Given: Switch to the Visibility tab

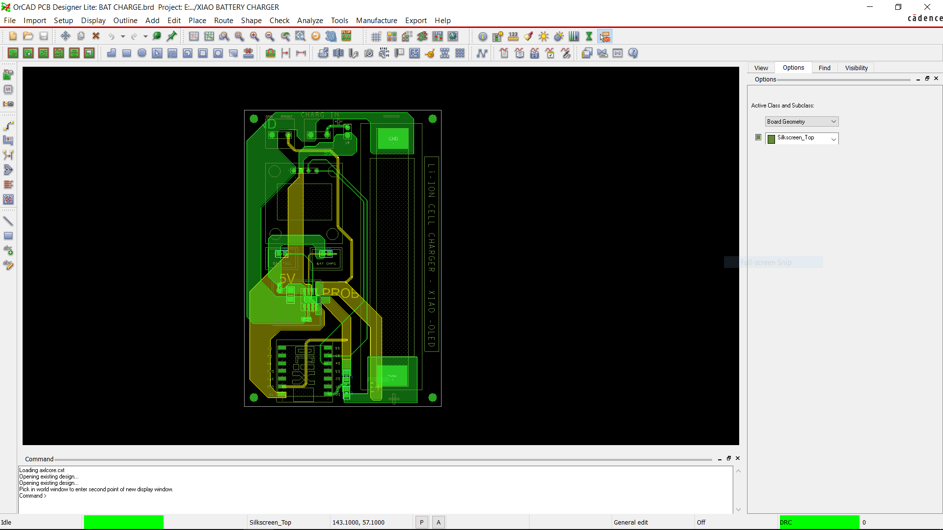Looking at the screenshot, I should (856, 68).
